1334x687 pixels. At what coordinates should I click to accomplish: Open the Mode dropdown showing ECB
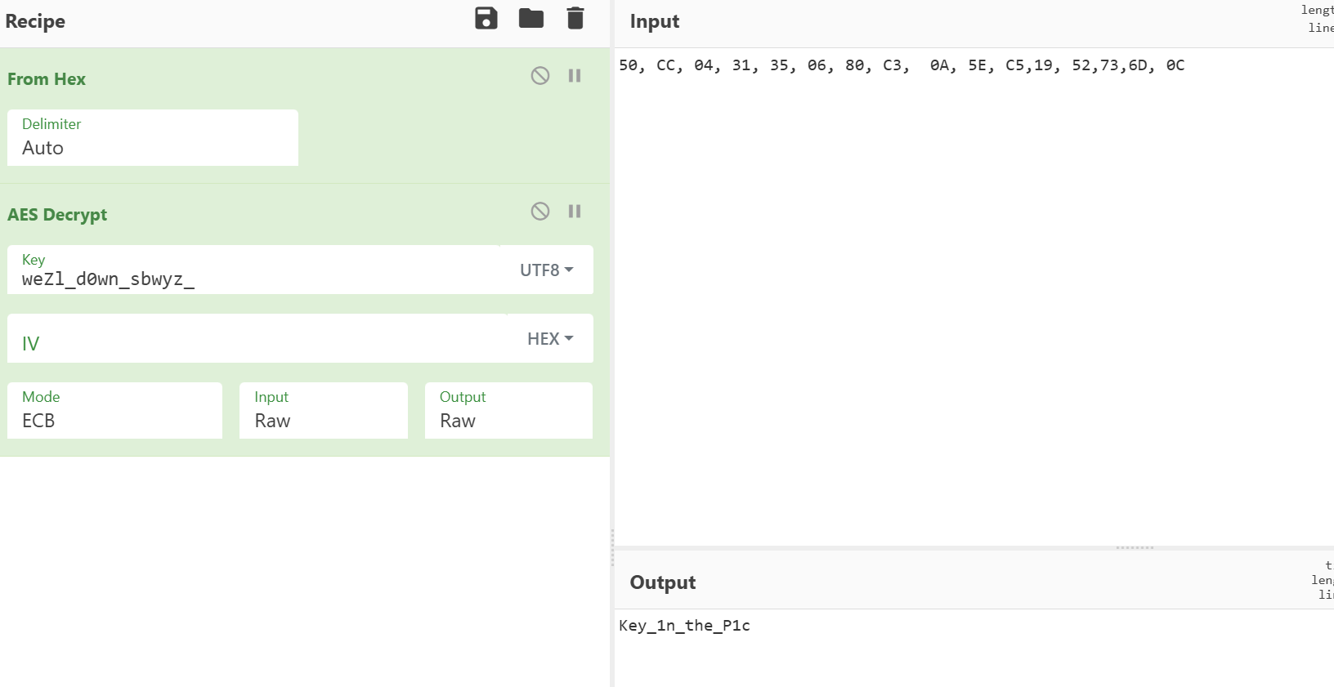114,411
